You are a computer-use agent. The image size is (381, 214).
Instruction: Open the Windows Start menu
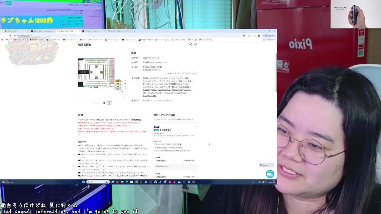pos(84,182)
